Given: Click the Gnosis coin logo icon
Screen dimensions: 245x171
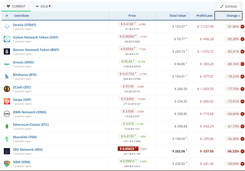Looking at the screenshot, I should click(7, 64).
